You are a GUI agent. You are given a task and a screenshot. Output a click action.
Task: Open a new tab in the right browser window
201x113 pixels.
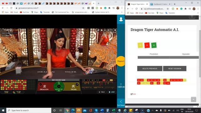tap(175, 4)
